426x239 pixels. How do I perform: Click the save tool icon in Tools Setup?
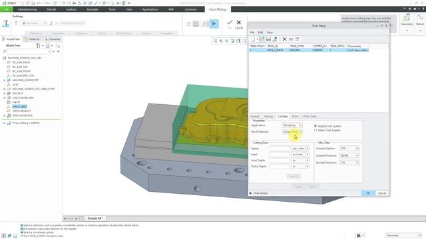pyautogui.click(x=268, y=39)
